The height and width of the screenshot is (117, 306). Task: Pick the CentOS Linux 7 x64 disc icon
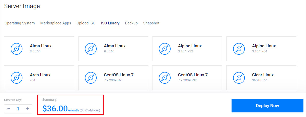coord(91,78)
